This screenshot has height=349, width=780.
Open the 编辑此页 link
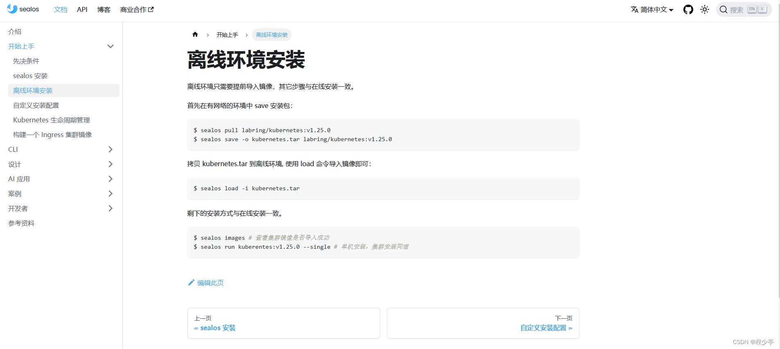pos(210,283)
